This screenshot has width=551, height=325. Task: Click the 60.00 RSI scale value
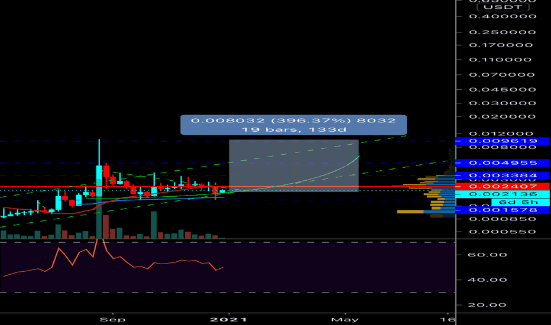coord(487,255)
